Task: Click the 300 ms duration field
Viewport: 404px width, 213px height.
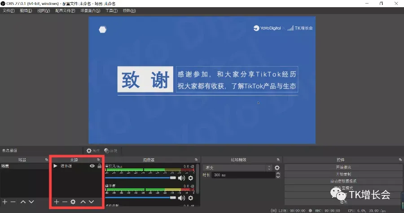Action: click(x=243, y=175)
